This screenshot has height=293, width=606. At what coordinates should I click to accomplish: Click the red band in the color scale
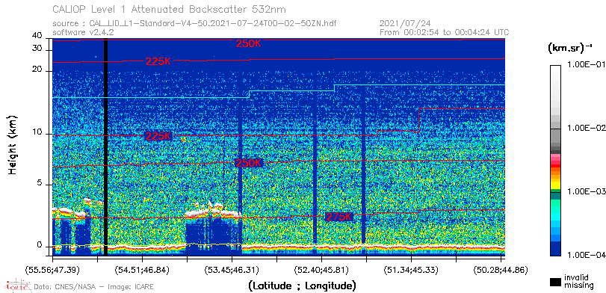(555, 166)
